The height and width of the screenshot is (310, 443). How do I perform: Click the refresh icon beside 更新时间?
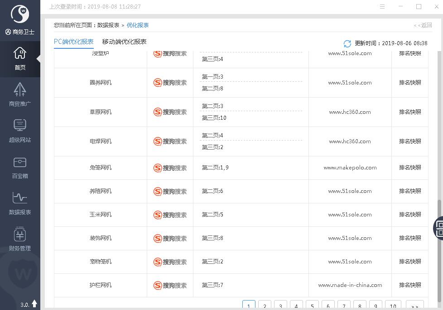(x=347, y=43)
